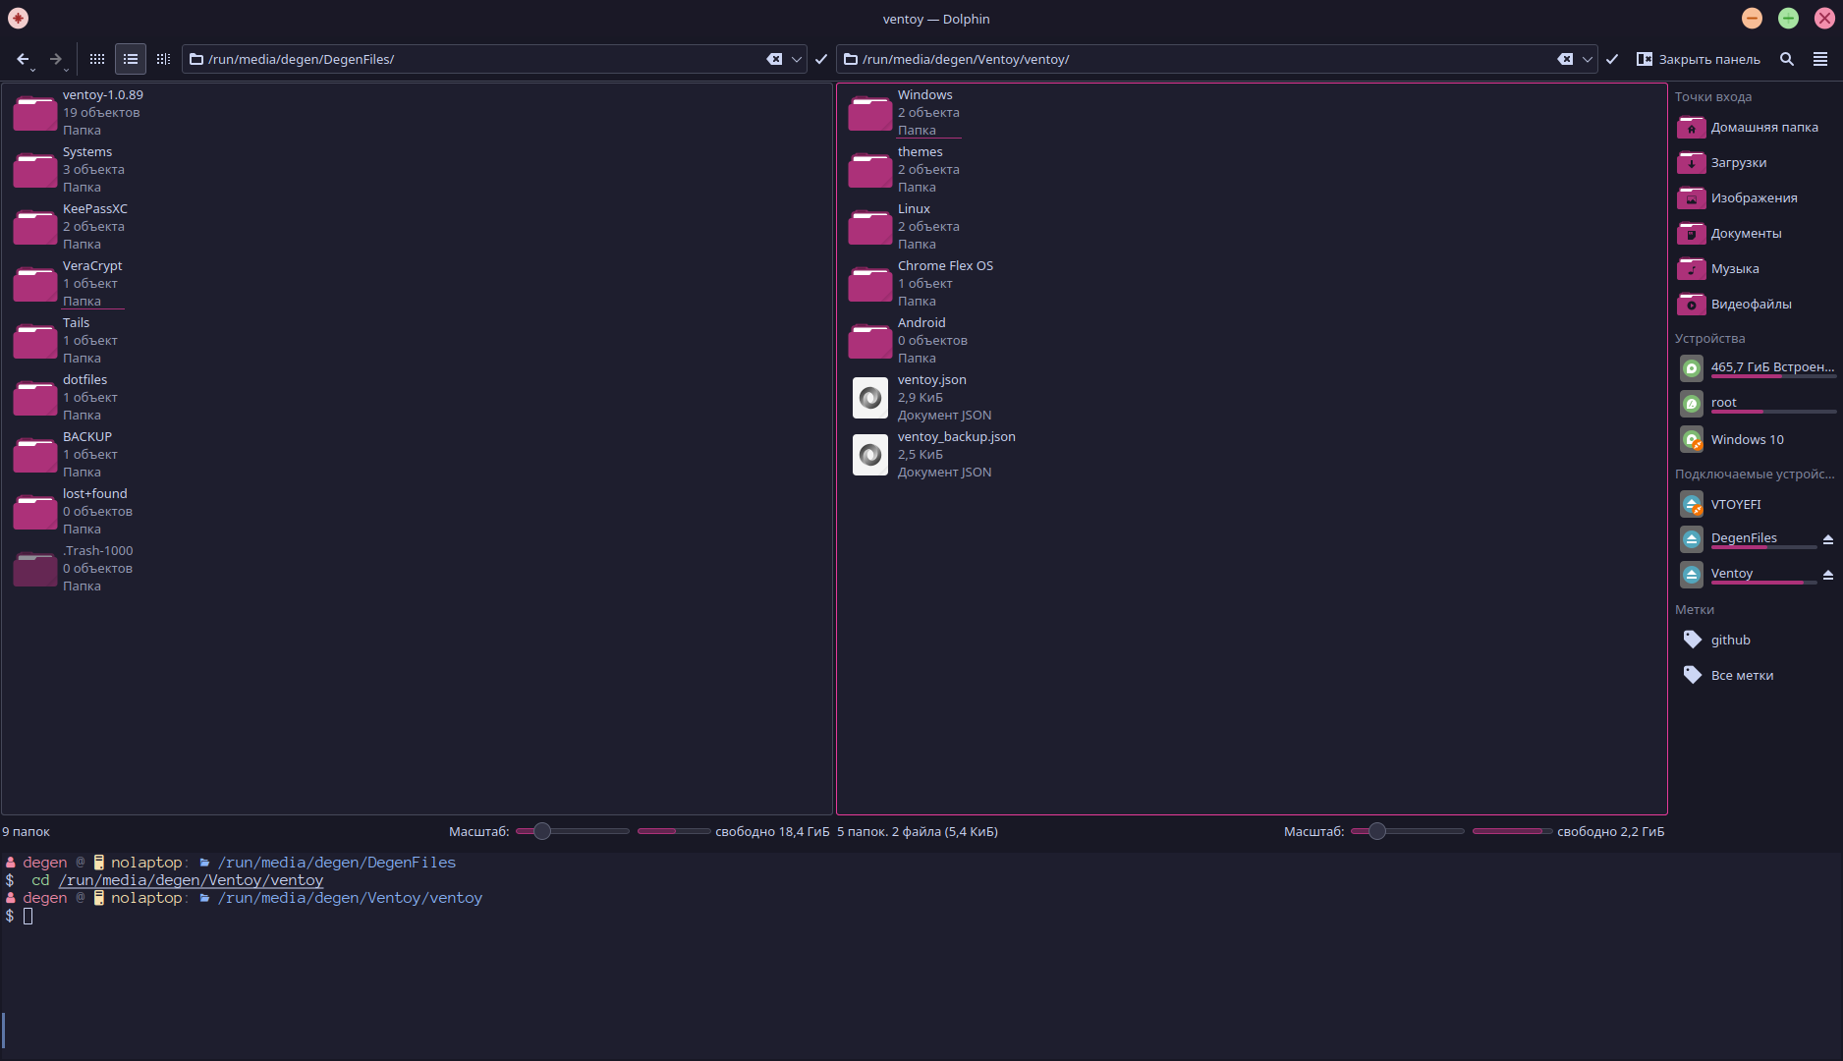The image size is (1843, 1061).
Task: Open the Windows 10 device
Action: coord(1756,439)
